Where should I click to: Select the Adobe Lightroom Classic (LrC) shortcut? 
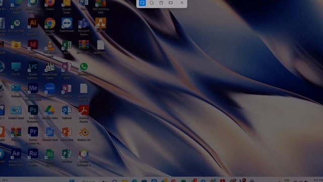[33, 71]
